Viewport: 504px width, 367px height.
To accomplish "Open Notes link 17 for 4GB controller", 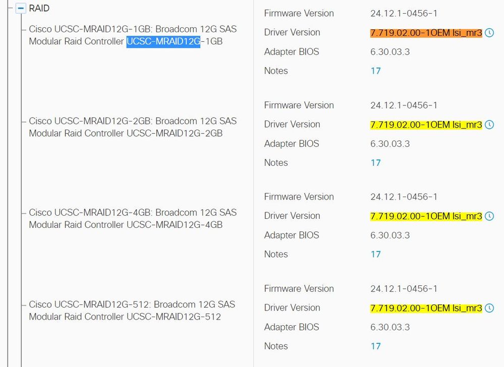I will coord(375,254).
